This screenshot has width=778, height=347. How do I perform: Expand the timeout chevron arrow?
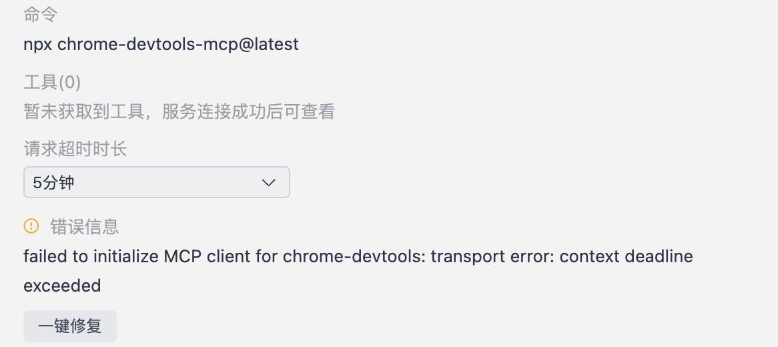269,182
